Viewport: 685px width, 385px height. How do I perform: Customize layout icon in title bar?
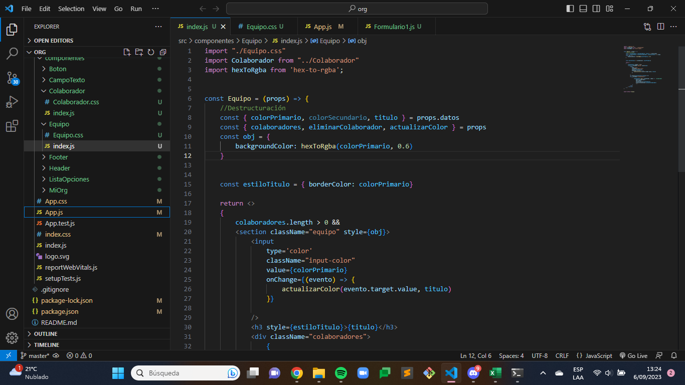609,9
